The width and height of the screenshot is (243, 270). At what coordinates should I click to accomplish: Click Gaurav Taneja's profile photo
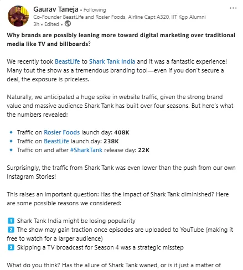pos(18,16)
